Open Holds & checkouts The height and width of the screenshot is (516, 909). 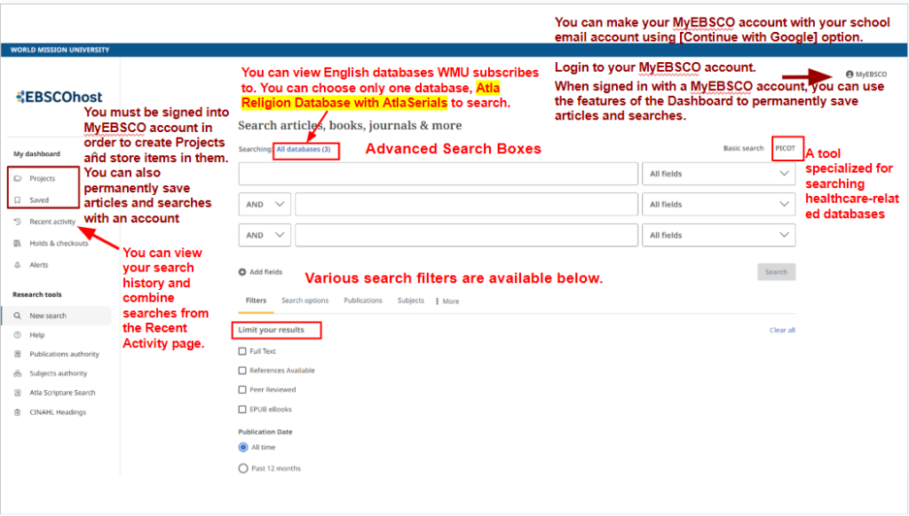tap(59, 243)
